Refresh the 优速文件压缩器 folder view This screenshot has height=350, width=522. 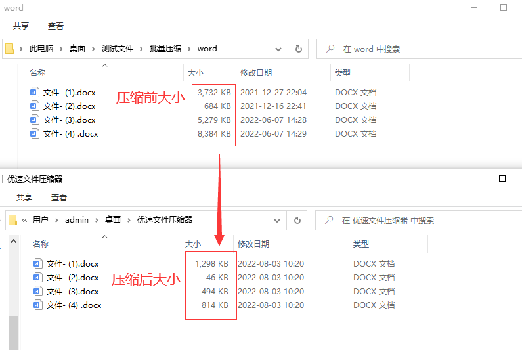pyautogui.click(x=297, y=220)
